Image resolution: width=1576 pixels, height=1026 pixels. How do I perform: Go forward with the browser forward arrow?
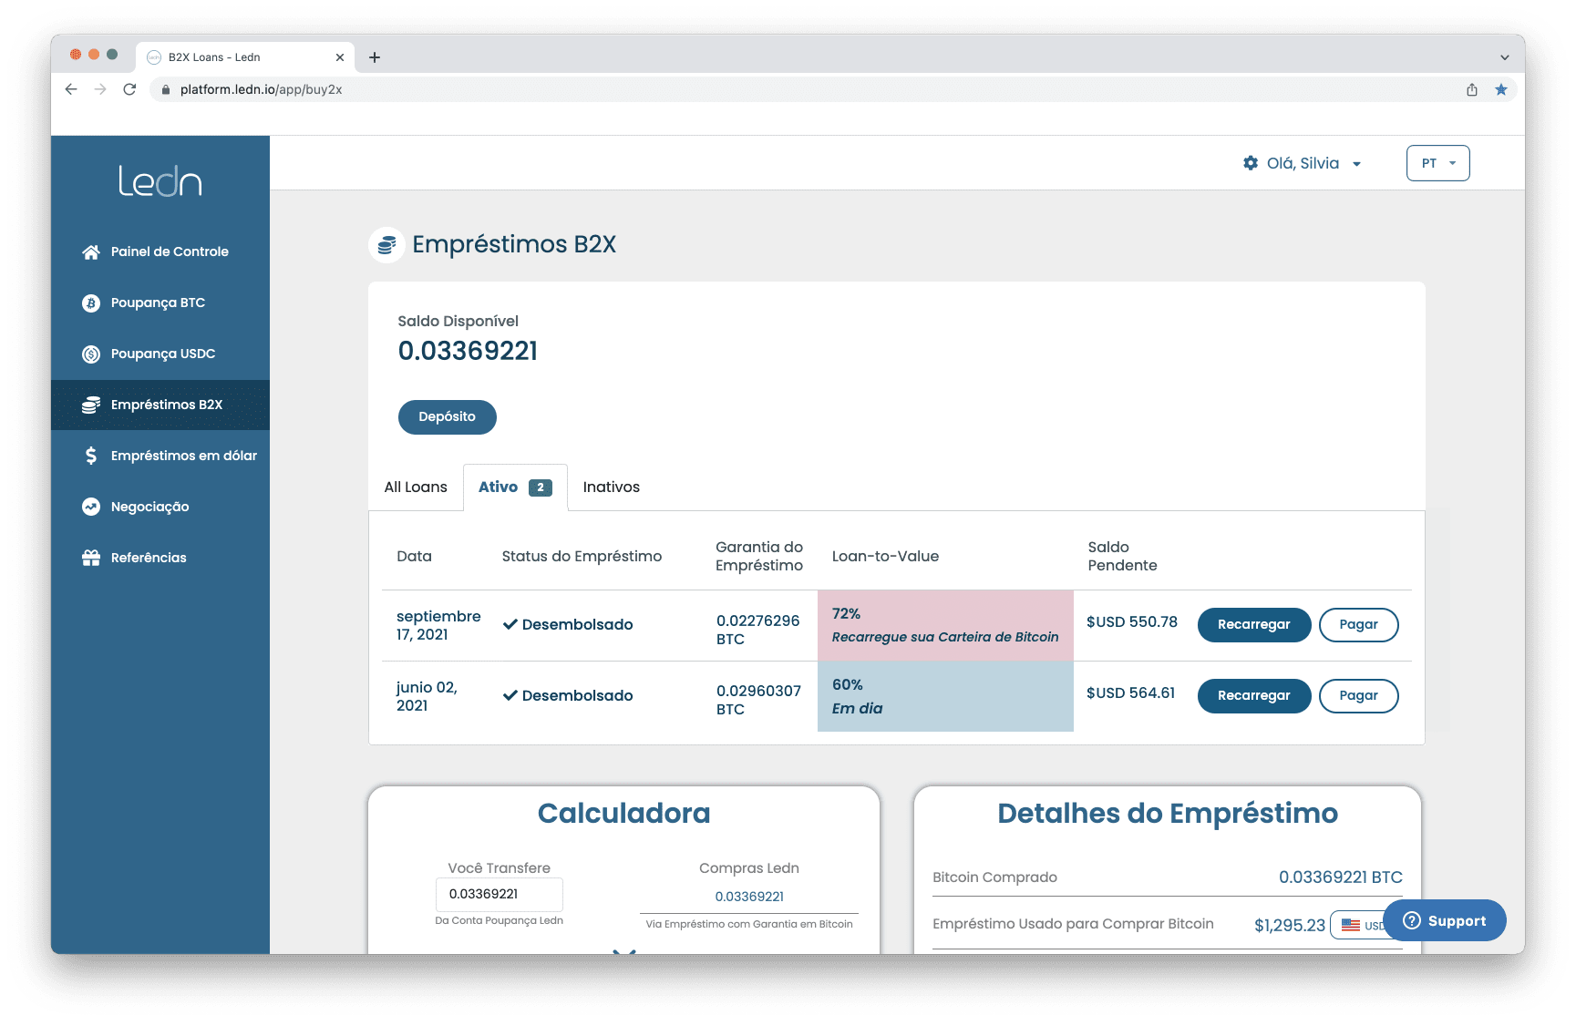pos(100,89)
